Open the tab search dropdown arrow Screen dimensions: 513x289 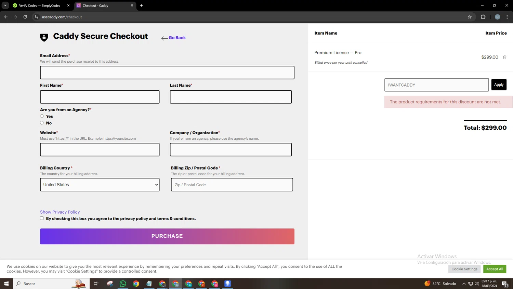pyautogui.click(x=5, y=5)
